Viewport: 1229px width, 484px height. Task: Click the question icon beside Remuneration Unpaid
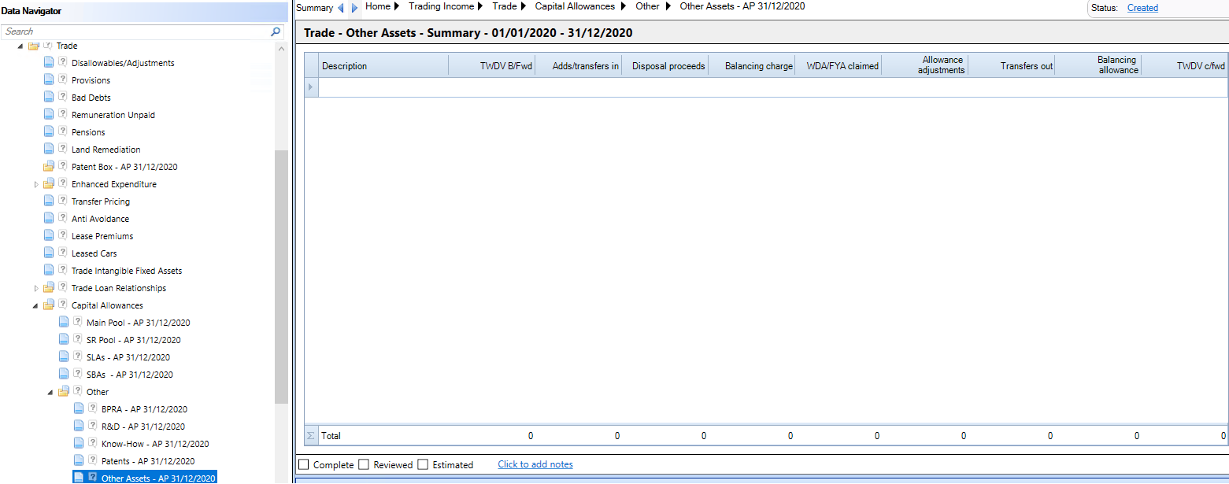[x=62, y=114]
